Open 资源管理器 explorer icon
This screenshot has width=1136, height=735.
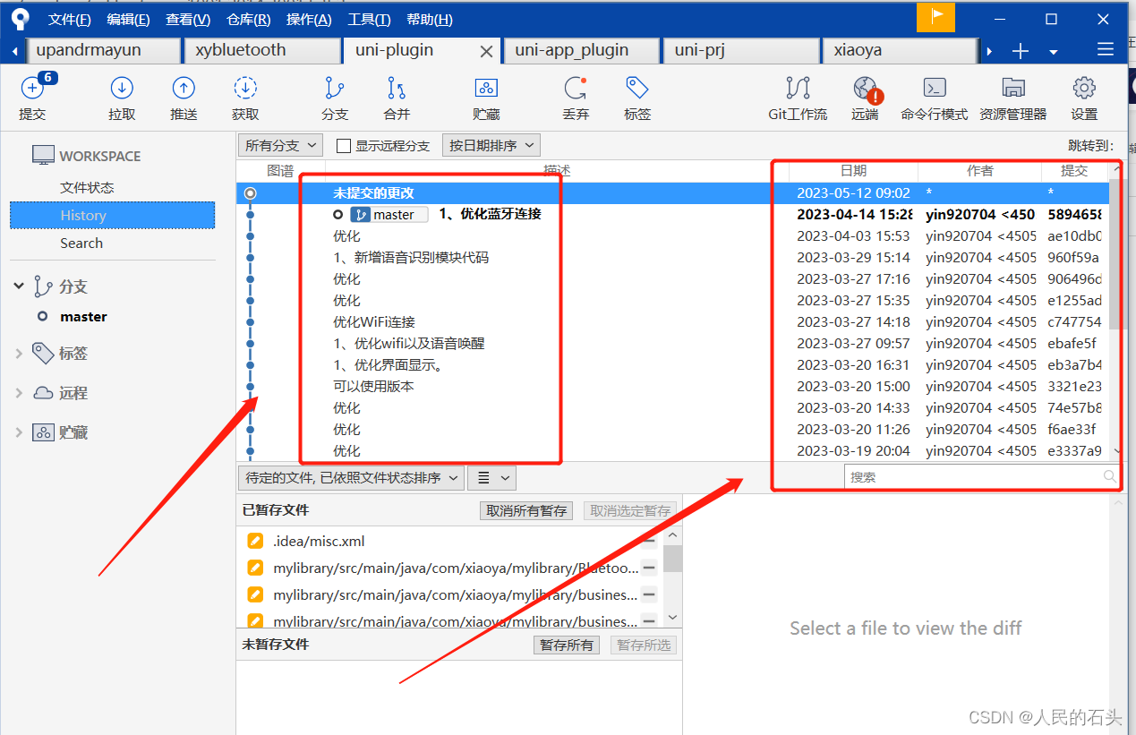[1013, 88]
